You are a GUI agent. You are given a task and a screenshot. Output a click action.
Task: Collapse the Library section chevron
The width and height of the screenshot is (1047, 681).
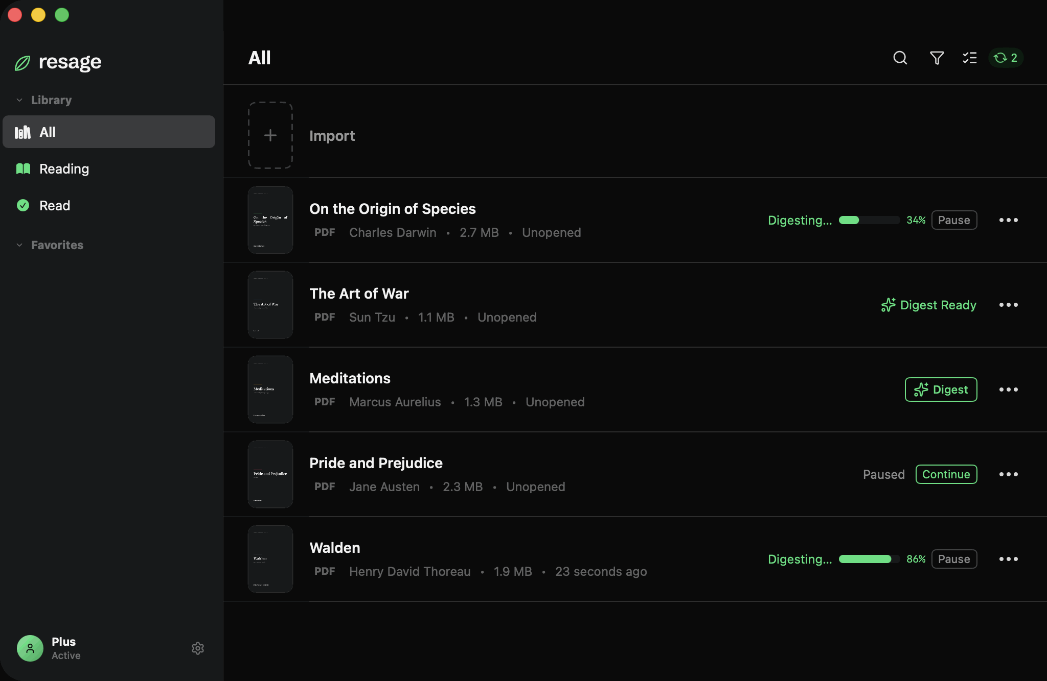click(x=19, y=100)
